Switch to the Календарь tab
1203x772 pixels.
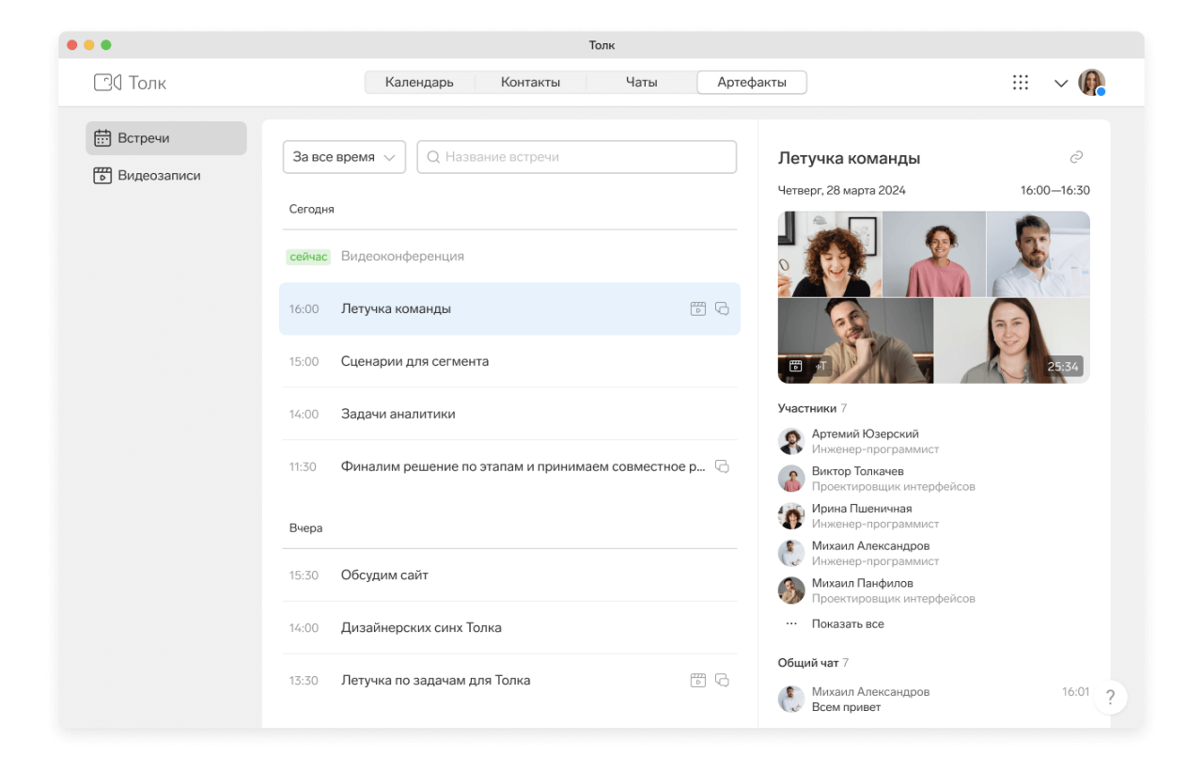coord(419,83)
